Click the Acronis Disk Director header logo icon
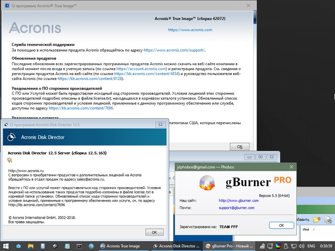The image size is (335, 251). point(11,137)
